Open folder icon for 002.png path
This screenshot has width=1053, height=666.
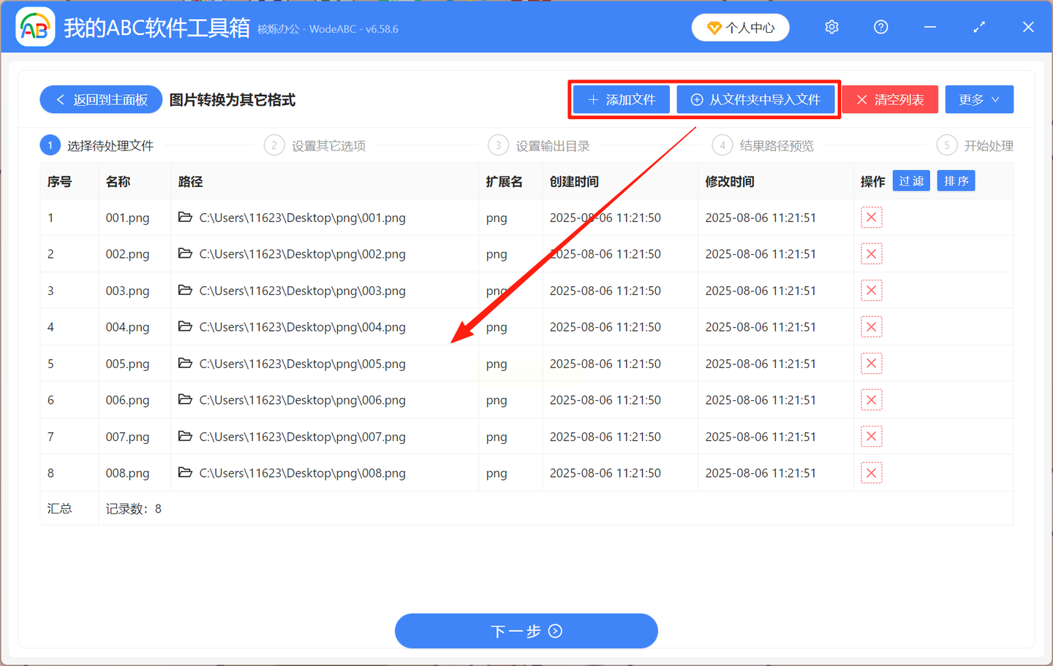tap(185, 253)
